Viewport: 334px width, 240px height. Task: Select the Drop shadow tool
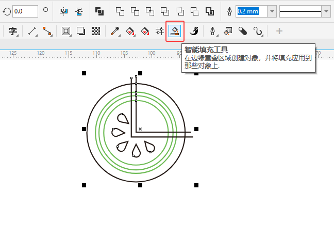81,31
